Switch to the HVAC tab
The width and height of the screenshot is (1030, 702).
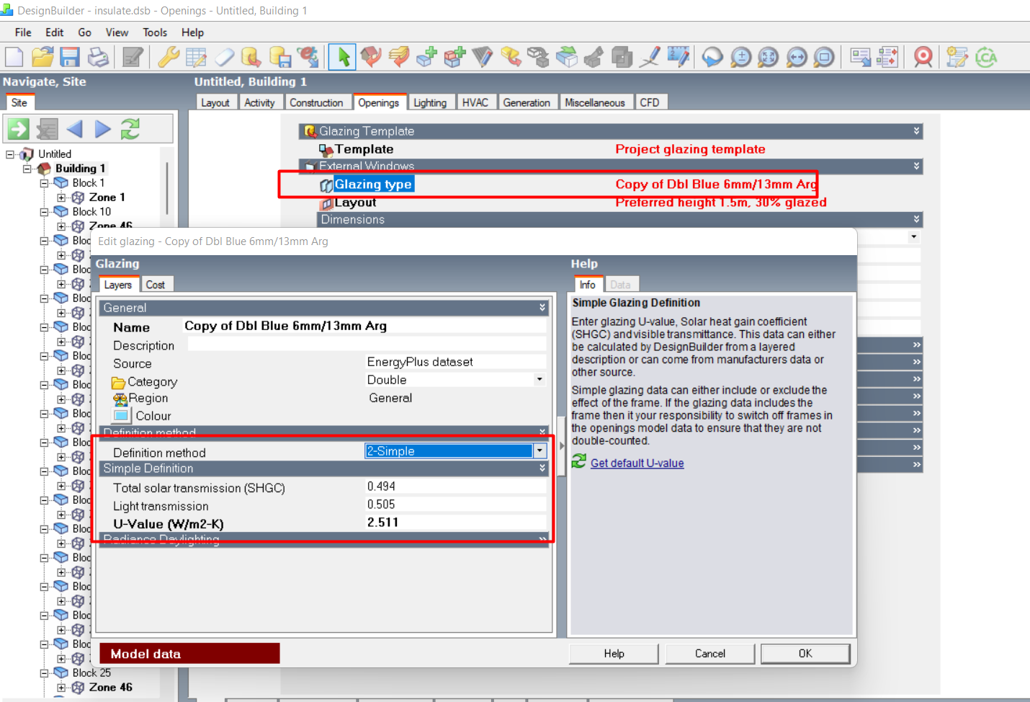pos(475,102)
